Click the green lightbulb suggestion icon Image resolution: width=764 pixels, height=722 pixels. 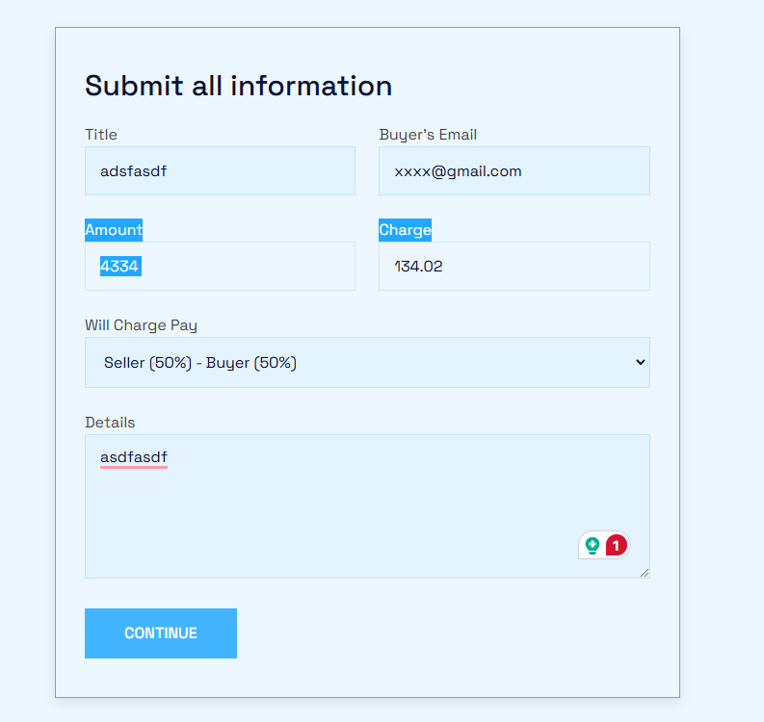[592, 545]
